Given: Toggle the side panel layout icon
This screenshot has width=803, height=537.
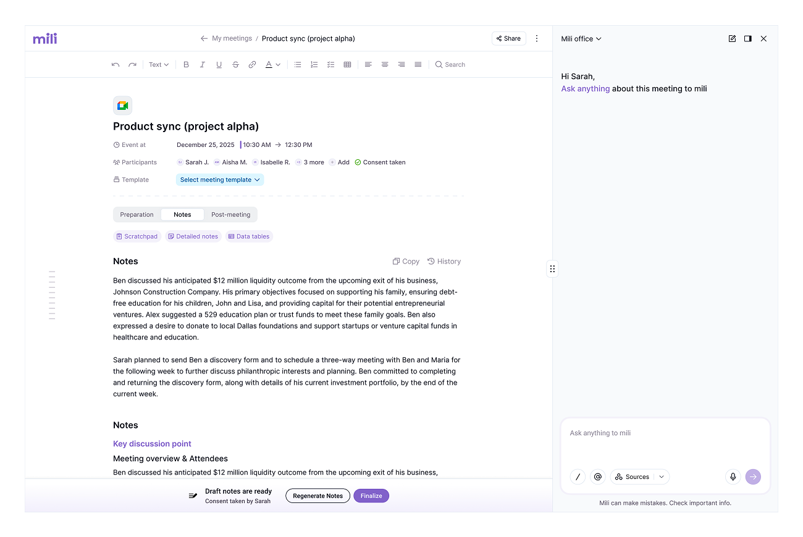Looking at the screenshot, I should pos(747,38).
